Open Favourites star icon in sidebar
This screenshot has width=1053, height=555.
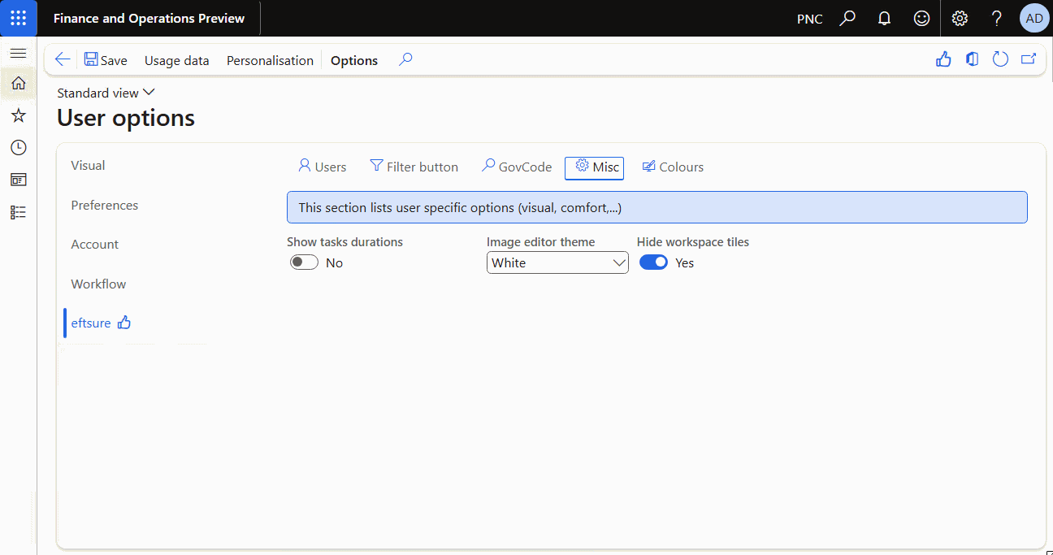click(x=18, y=115)
